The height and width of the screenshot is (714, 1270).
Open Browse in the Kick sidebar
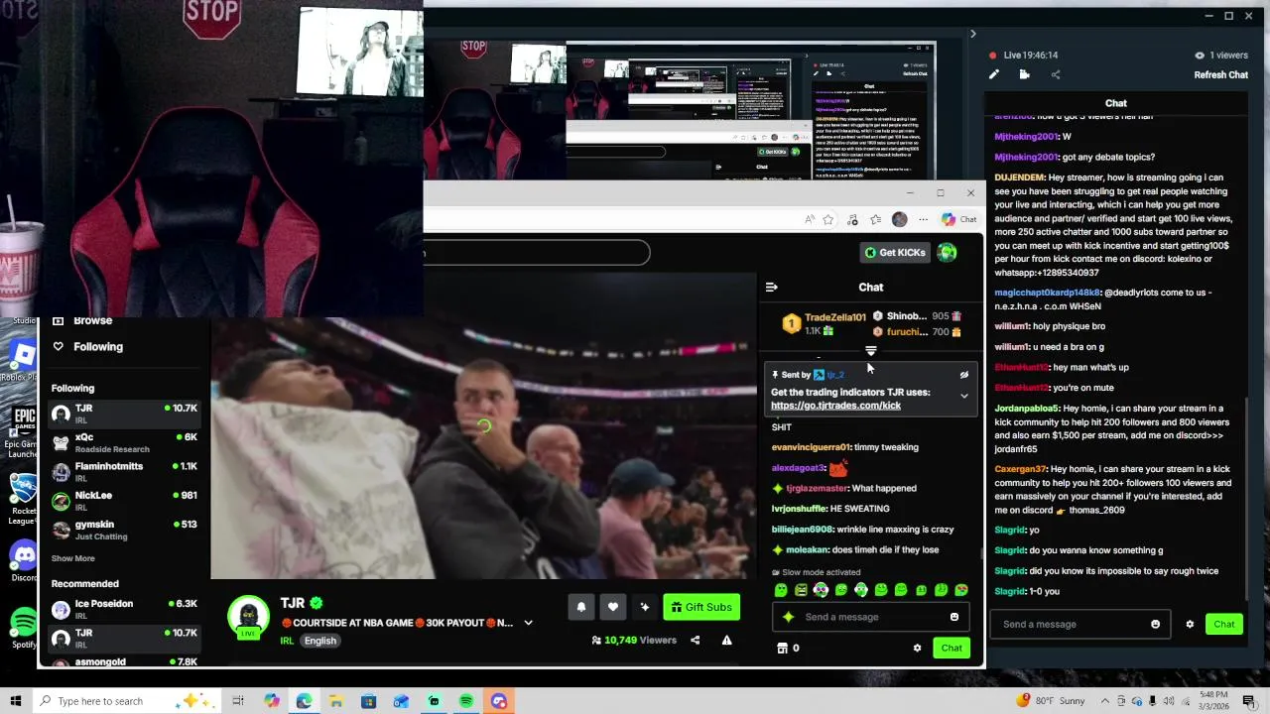tap(92, 320)
